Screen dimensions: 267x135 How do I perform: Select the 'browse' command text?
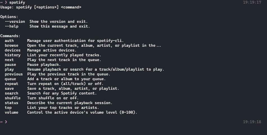pos(12,46)
